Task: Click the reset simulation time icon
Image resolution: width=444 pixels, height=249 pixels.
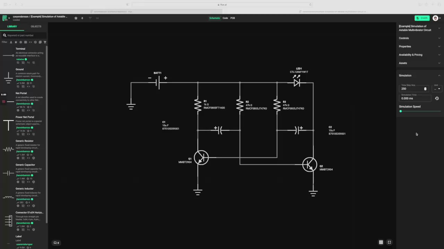Action: [437, 98]
